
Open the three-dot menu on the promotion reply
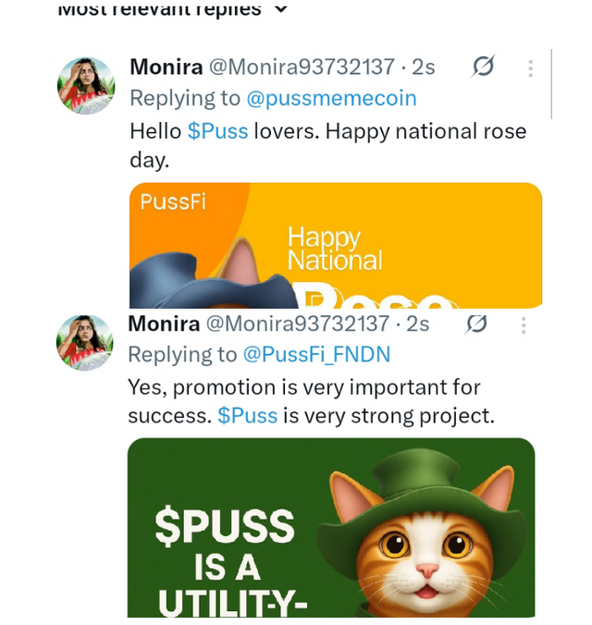point(524,325)
